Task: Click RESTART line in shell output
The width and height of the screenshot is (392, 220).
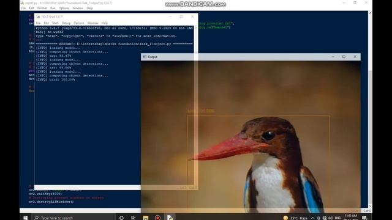Action: 115,44
